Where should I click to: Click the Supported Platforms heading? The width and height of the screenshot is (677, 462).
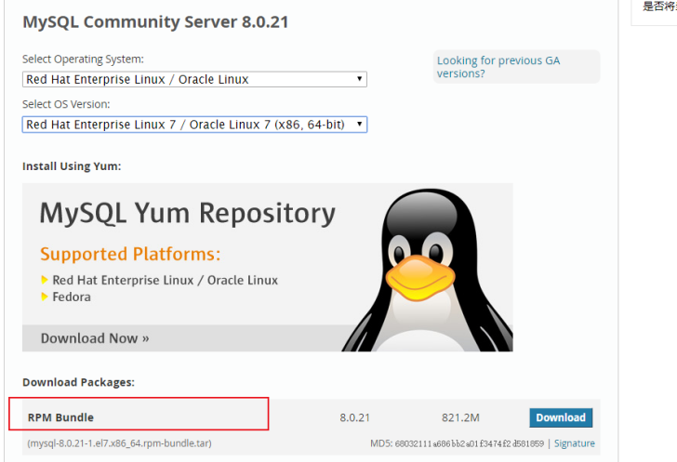[130, 254]
